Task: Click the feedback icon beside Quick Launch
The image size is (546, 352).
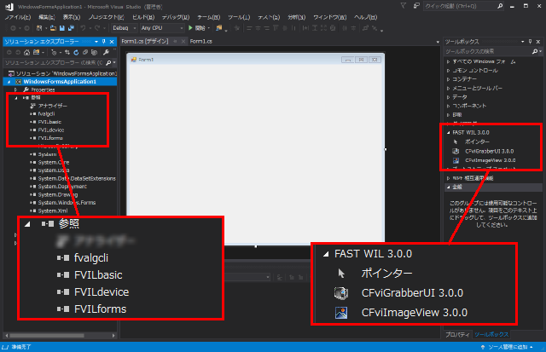Action: point(416,6)
